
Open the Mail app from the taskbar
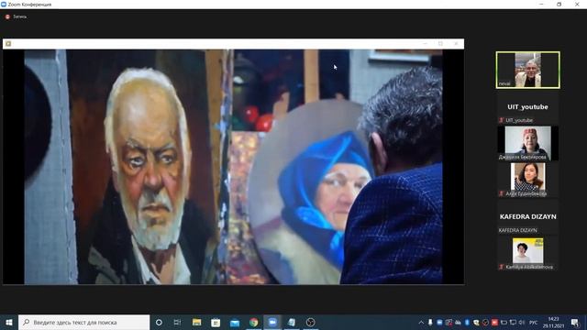pyautogui.click(x=235, y=322)
